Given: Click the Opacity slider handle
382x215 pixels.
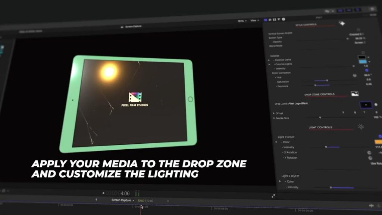Looking at the screenshot, I should click(347, 38).
